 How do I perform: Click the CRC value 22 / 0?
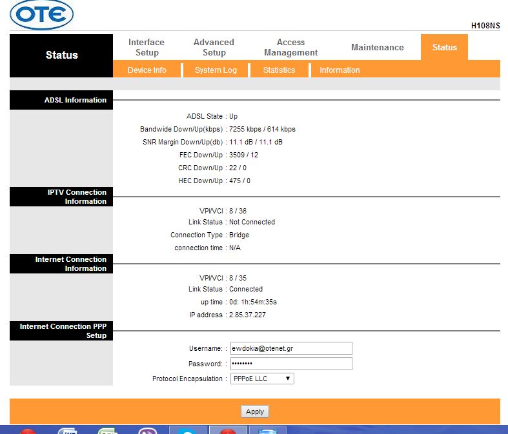tap(238, 168)
